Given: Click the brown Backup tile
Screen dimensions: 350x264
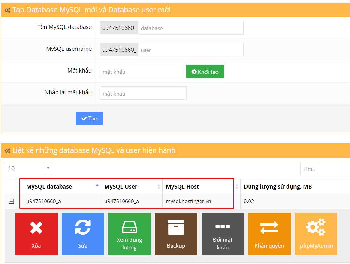Looking at the screenshot, I should [x=176, y=234].
